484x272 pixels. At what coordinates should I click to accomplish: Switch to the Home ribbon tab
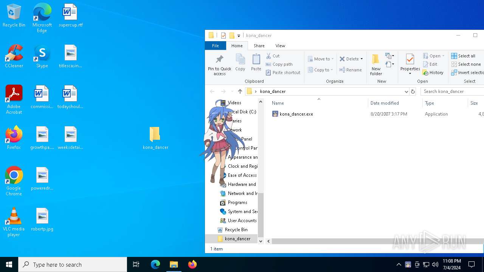(x=237, y=46)
